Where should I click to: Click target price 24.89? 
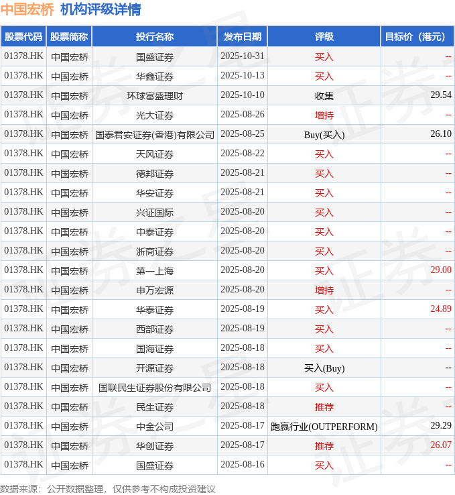(441, 309)
